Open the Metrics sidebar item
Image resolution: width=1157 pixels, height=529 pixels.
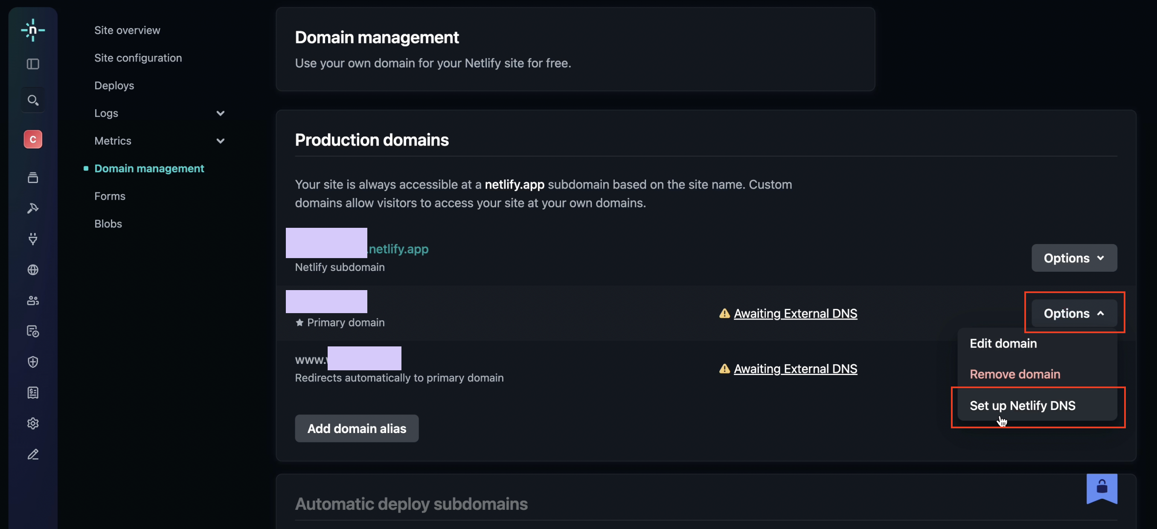[x=113, y=141]
